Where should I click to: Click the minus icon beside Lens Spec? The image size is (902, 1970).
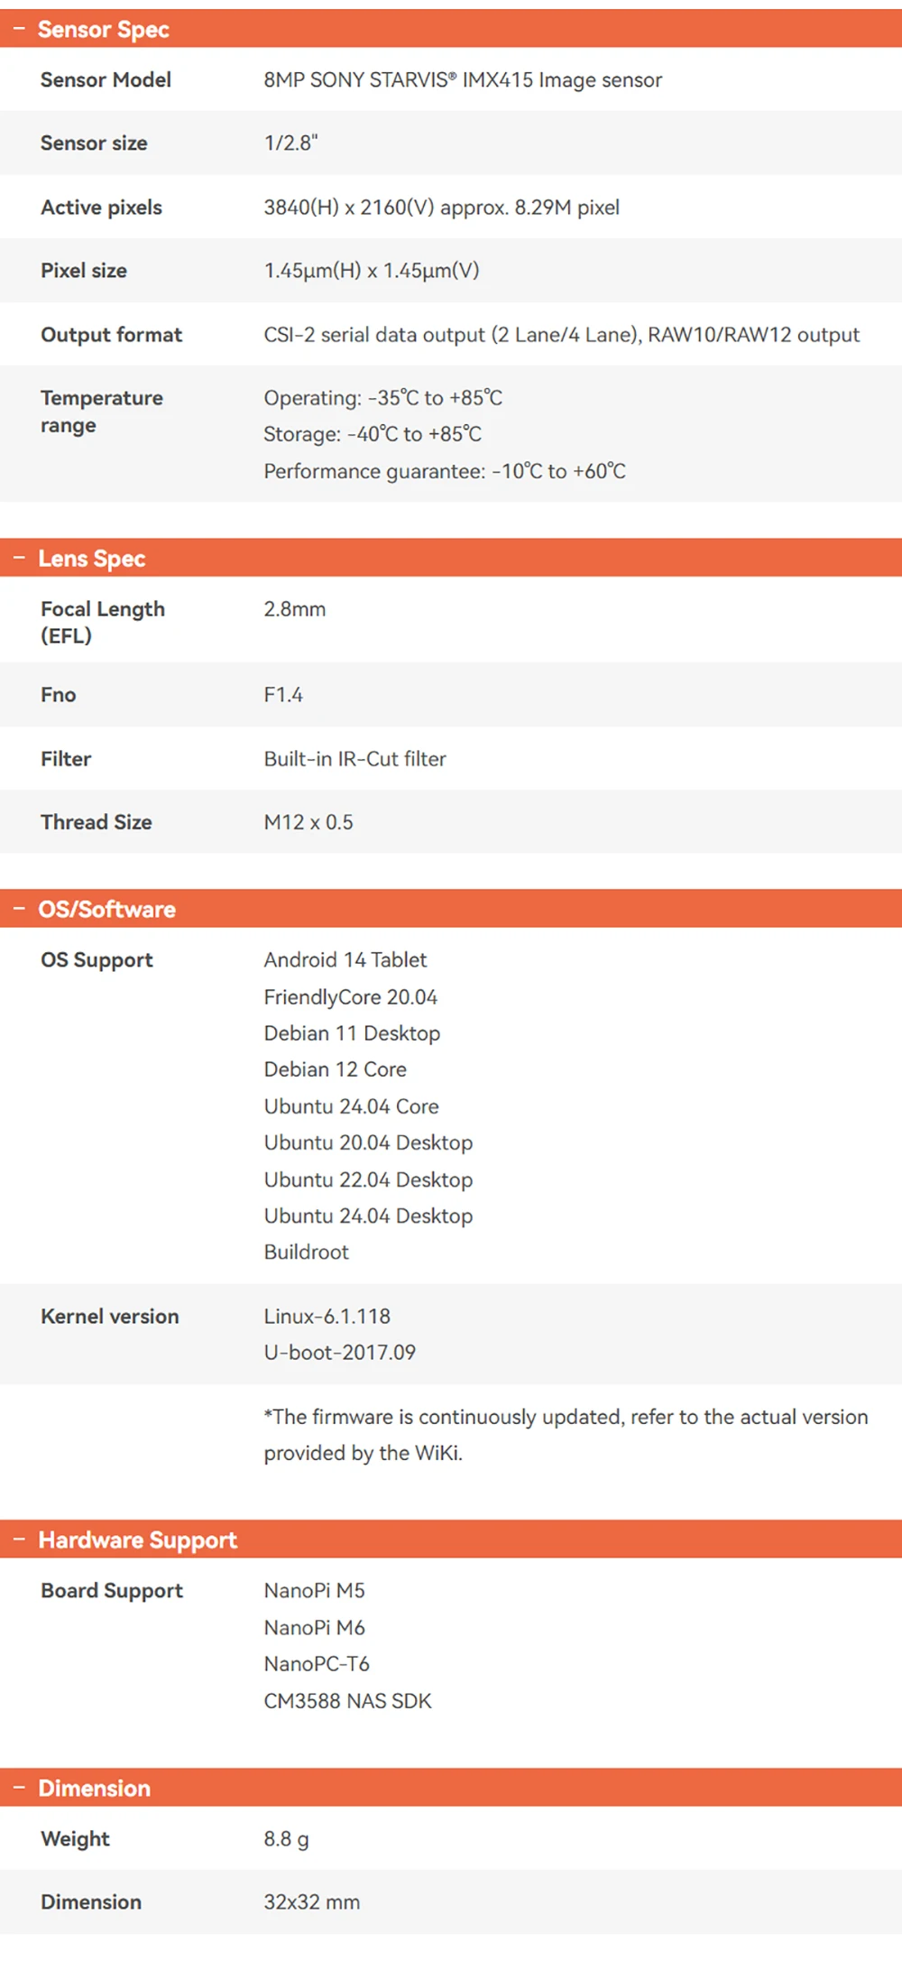click(x=19, y=558)
